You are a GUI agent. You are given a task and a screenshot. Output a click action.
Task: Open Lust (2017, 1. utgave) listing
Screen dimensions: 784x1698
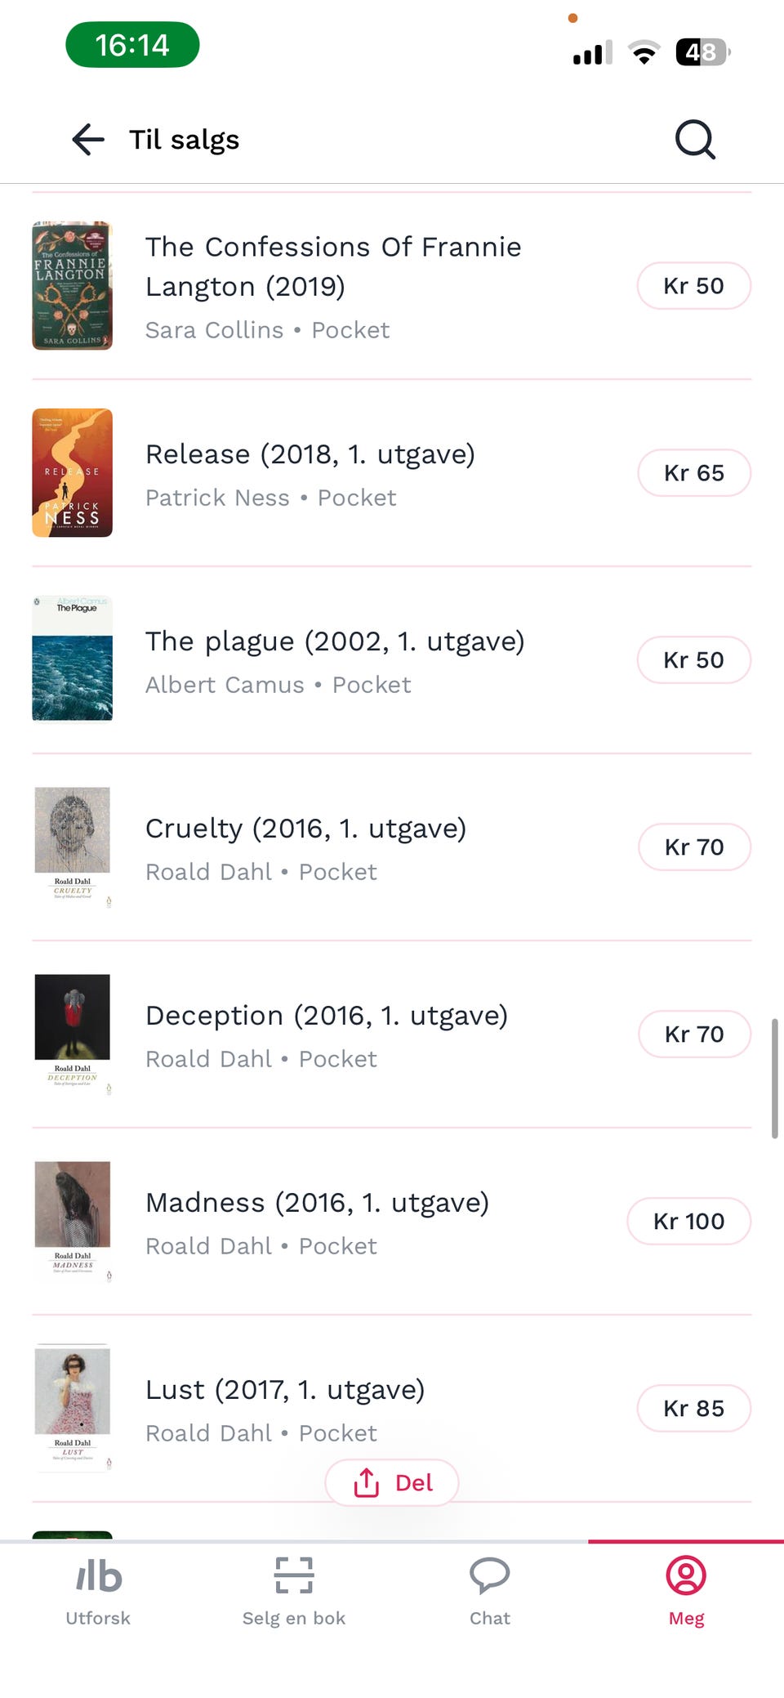point(285,1390)
